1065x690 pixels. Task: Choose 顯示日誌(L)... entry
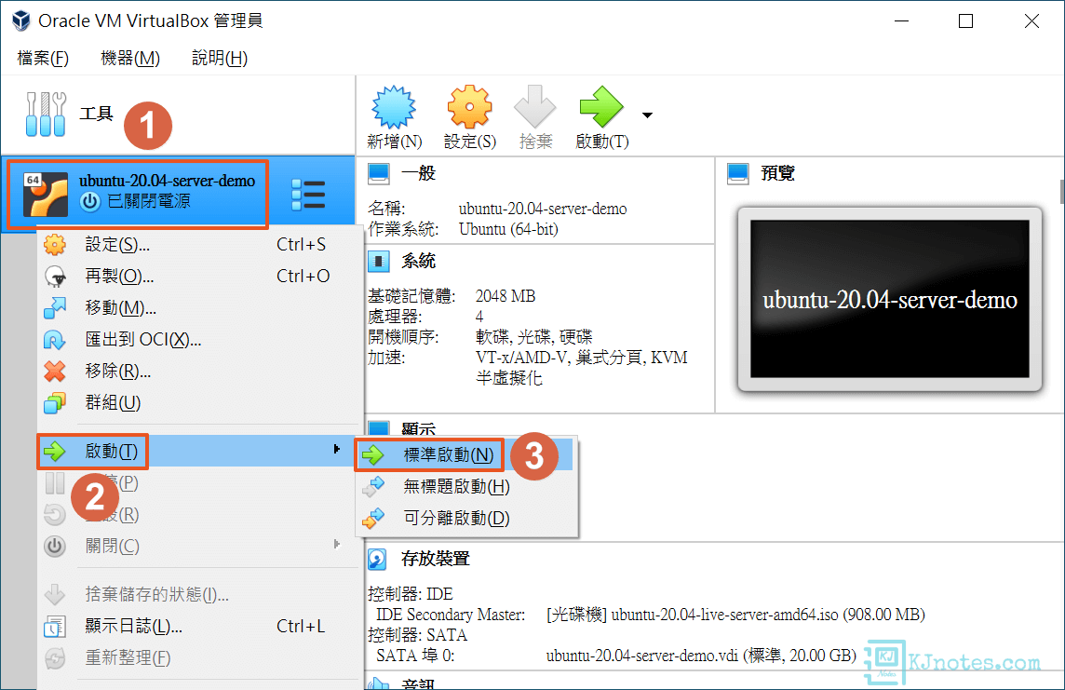(200, 626)
